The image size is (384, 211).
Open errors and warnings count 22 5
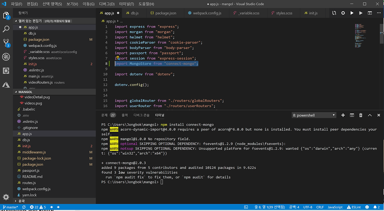point(38,207)
